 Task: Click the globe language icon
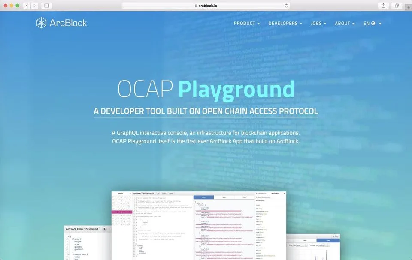pos(373,24)
